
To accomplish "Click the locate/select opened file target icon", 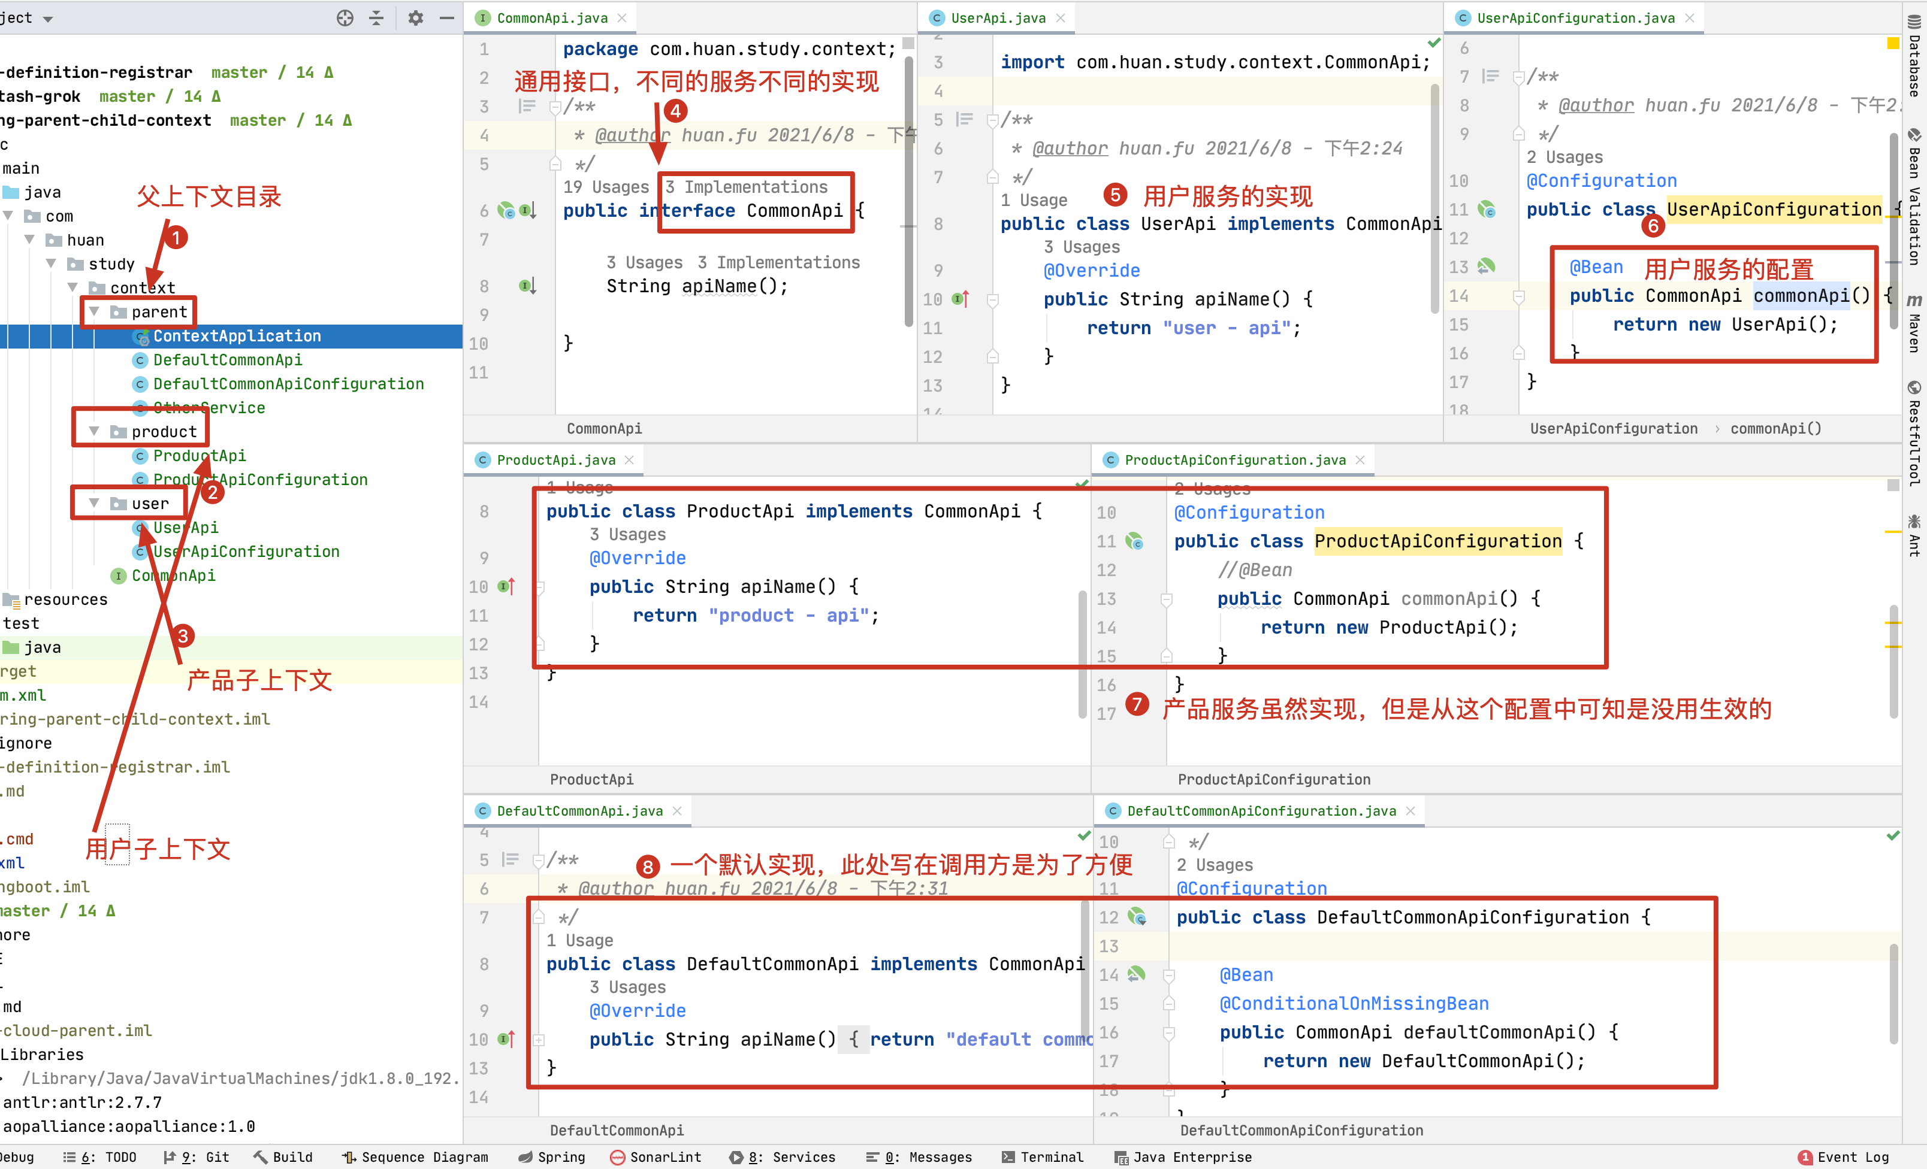I will pos(345,18).
